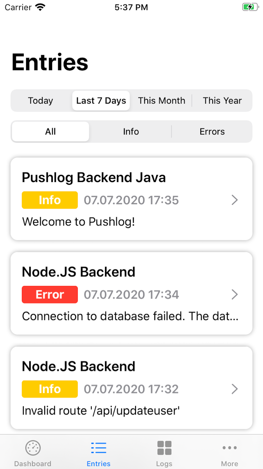
Task: Tap the red Error badge
Action: click(50, 294)
